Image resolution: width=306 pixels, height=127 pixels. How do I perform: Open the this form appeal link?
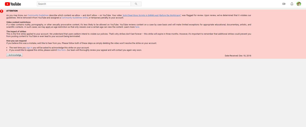[x=61, y=50]
